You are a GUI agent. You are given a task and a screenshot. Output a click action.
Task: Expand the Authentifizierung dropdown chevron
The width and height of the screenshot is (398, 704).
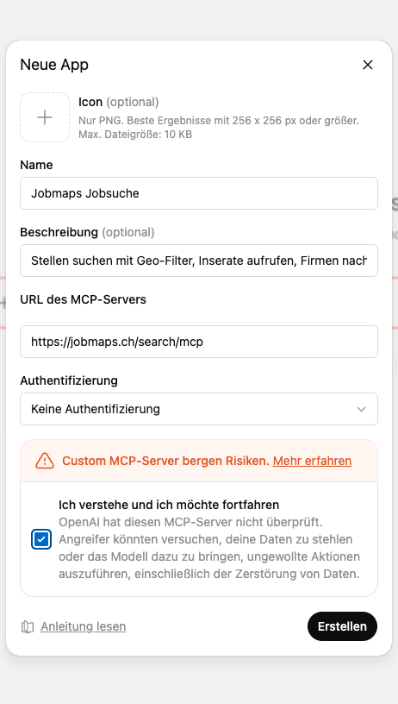pos(361,409)
